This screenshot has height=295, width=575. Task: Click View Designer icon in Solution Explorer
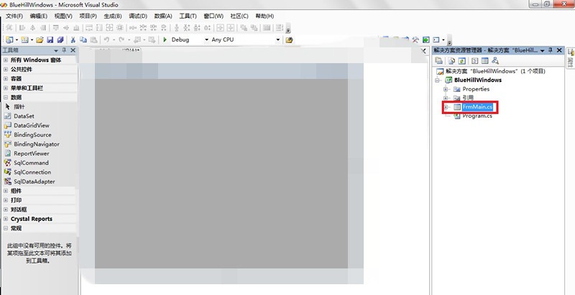coord(484,61)
